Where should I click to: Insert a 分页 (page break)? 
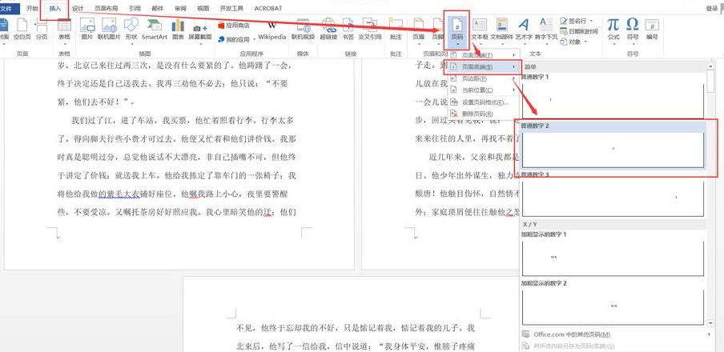pos(42,30)
